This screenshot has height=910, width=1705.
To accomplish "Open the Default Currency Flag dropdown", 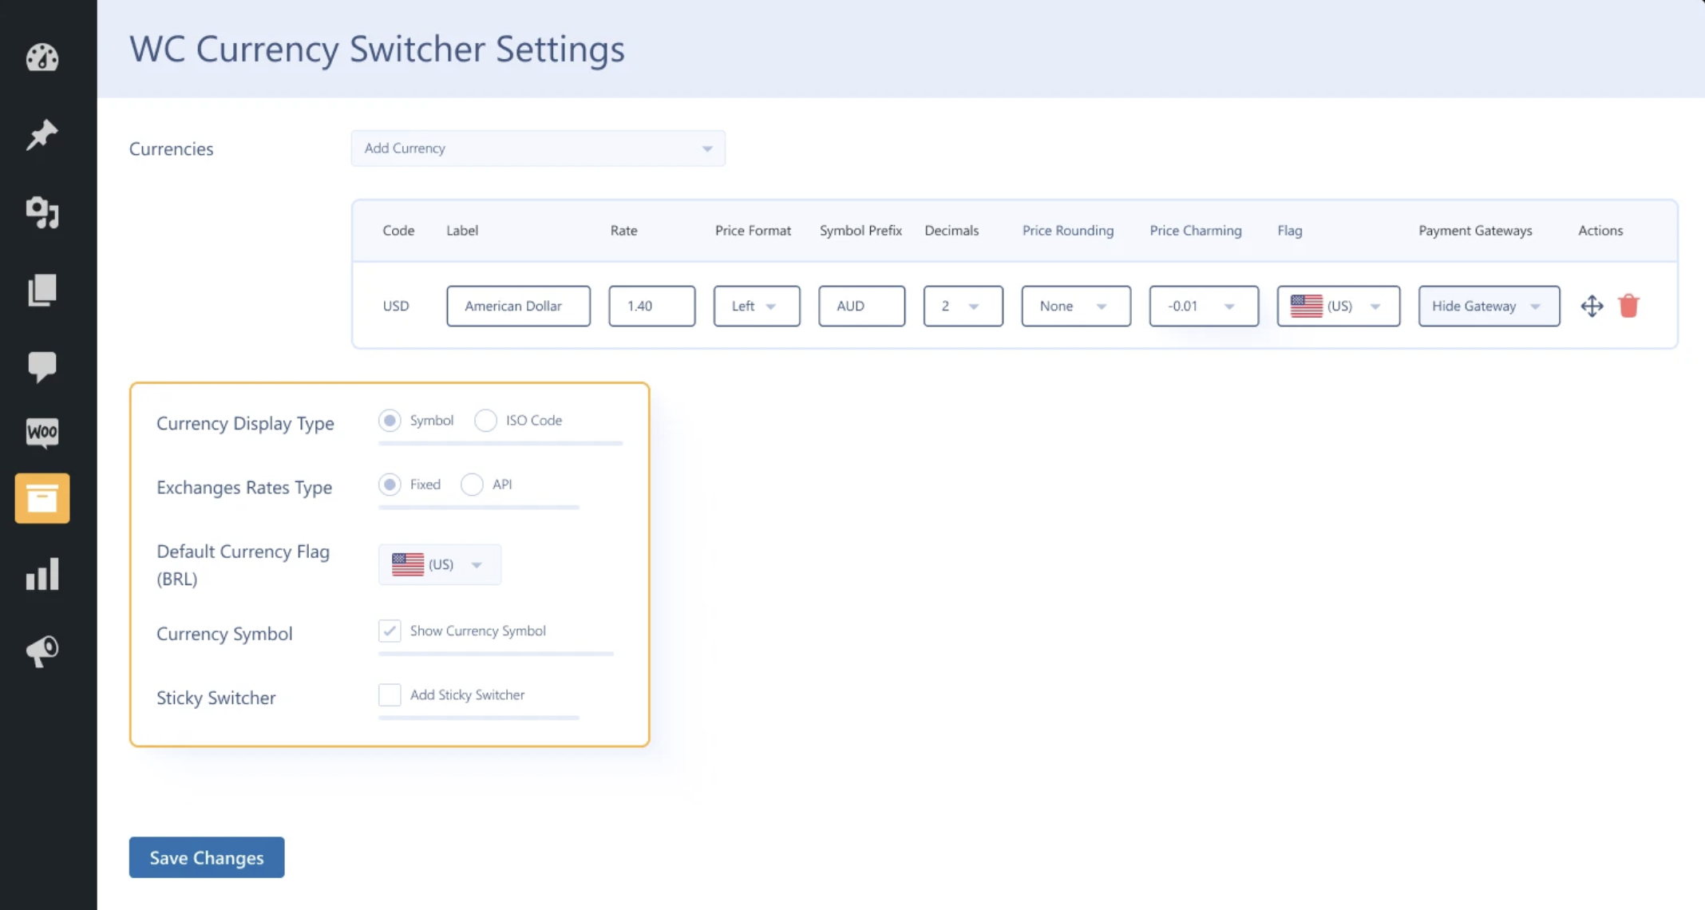I will pos(440,564).
